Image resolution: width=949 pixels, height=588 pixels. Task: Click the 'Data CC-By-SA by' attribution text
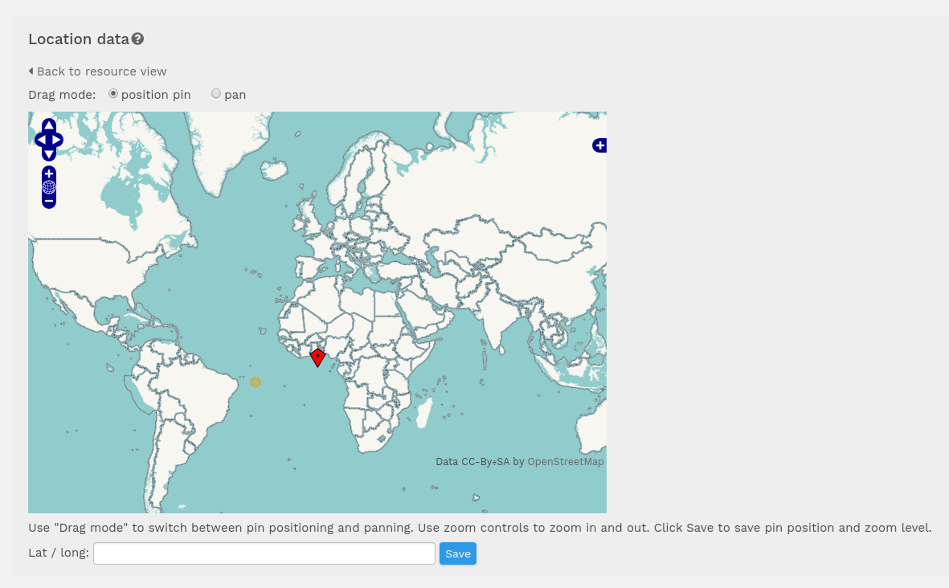click(x=480, y=462)
